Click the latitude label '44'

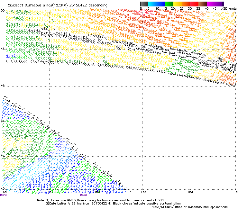(x=3, y=121)
